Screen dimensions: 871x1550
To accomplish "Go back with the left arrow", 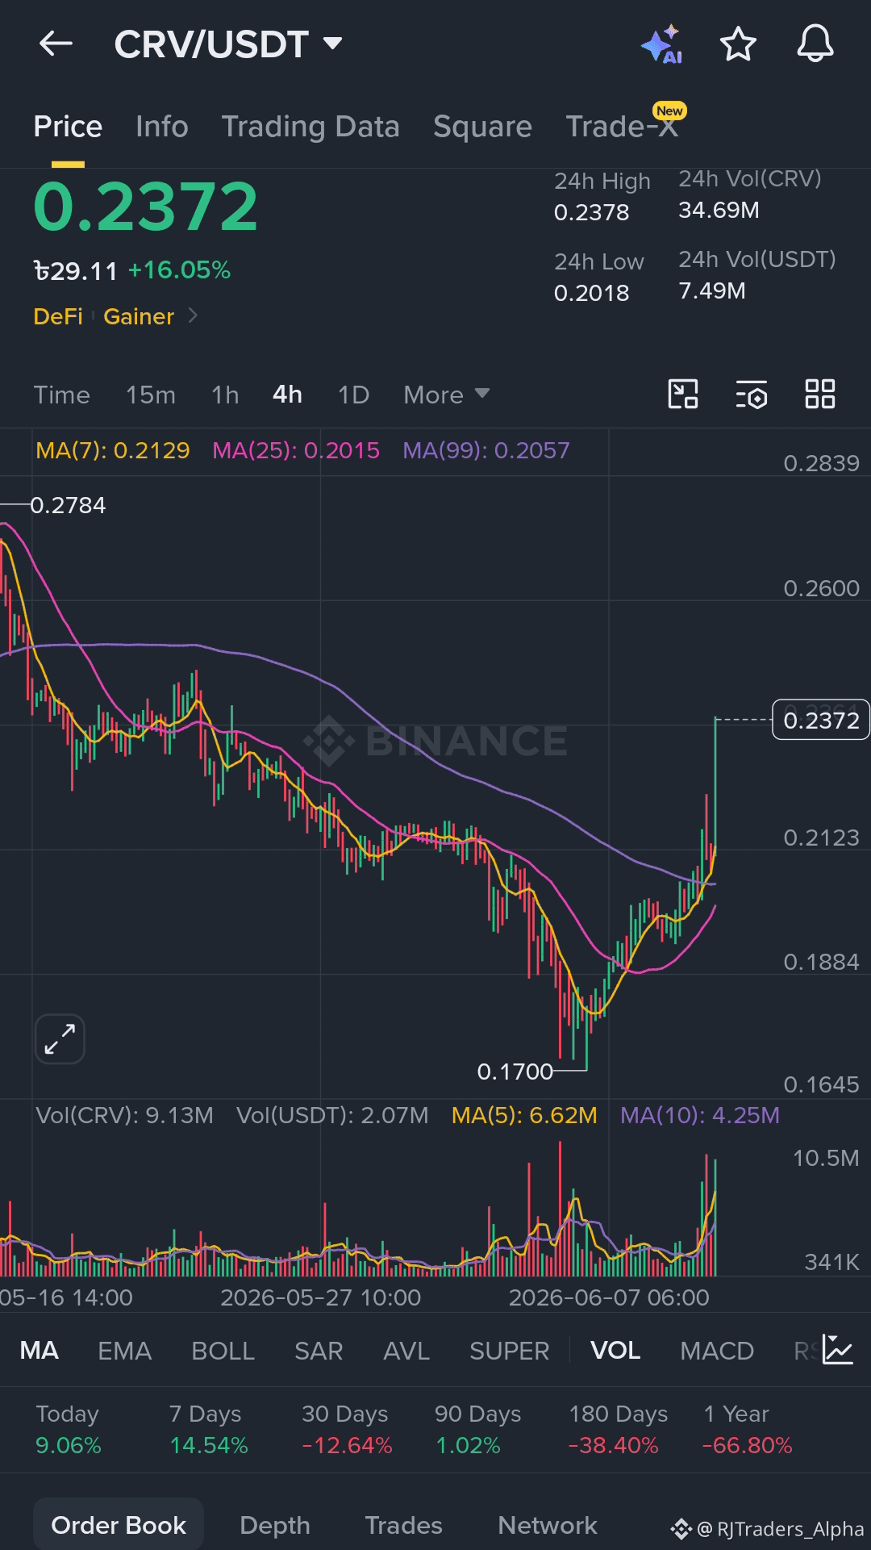I will [x=56, y=44].
